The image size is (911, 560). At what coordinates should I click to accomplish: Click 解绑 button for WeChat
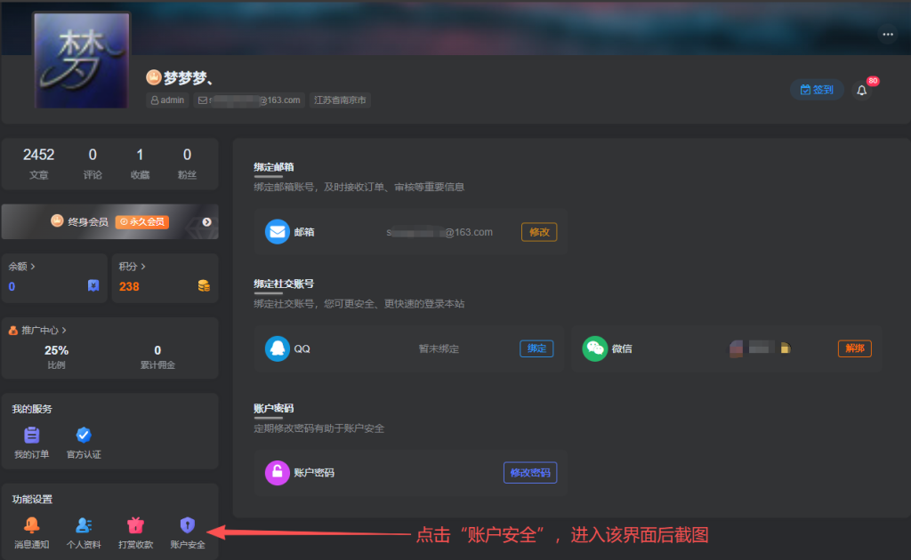855,348
